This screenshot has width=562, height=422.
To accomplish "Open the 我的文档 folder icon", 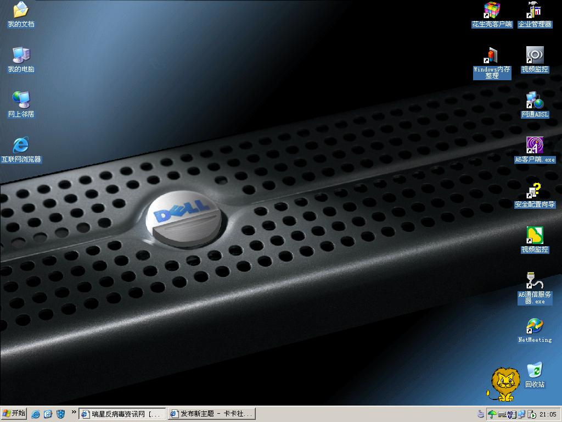I will coord(21,15).
